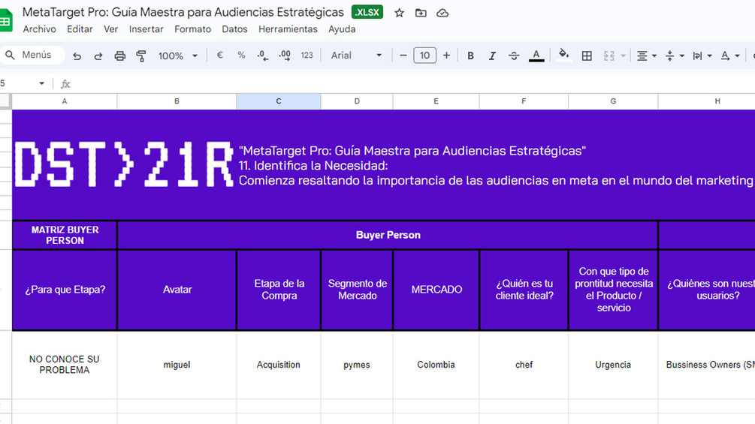
Task: Open the Google Sheets home icon
Action: pos(5,21)
